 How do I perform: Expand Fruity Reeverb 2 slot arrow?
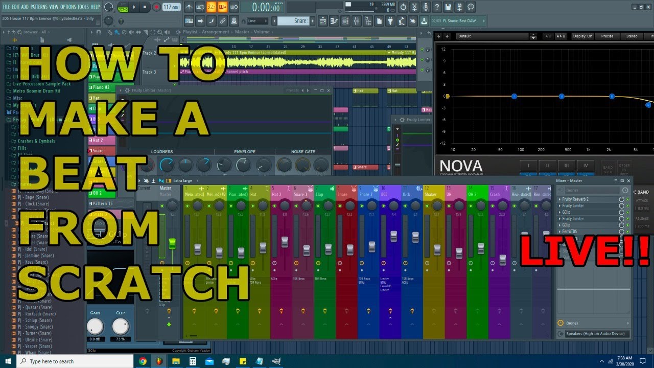(x=559, y=199)
